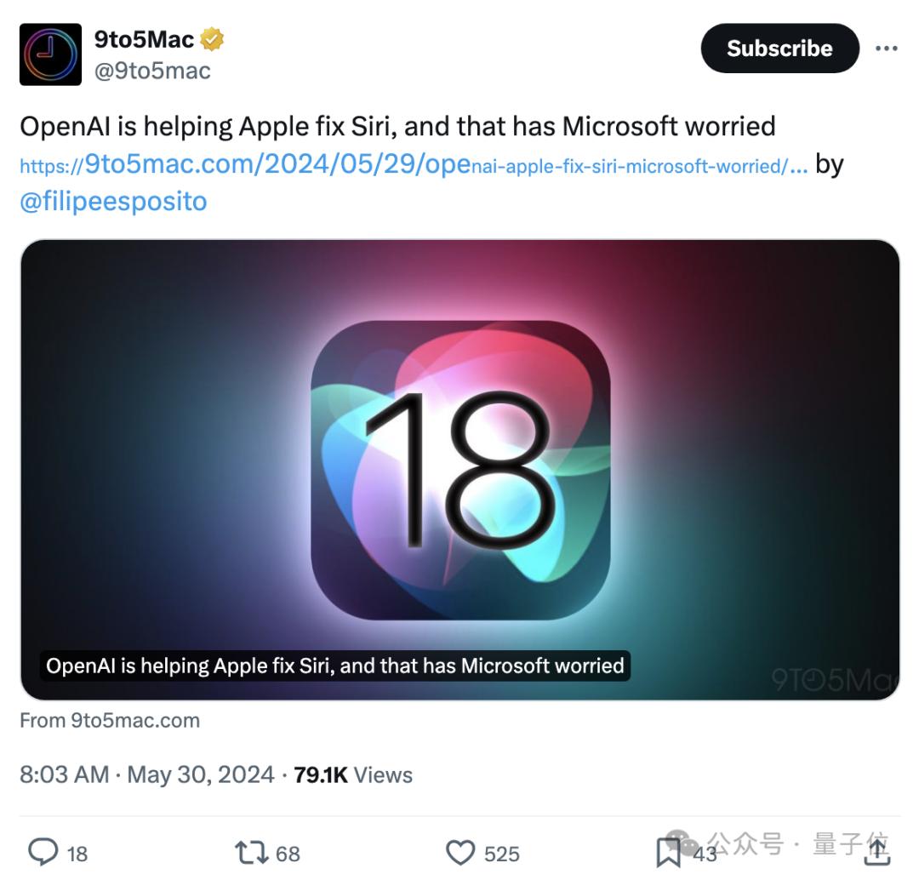919x880 pixels.
Task: Click the share upload icon
Action: pos(877,853)
